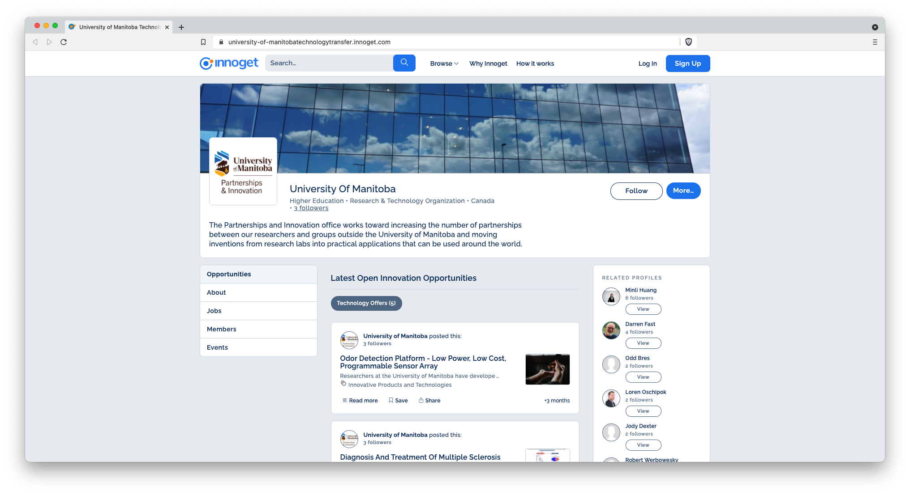
Task: Open How it works page
Action: pyautogui.click(x=535, y=63)
